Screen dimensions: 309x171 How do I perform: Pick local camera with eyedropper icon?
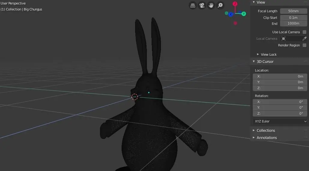304,39
